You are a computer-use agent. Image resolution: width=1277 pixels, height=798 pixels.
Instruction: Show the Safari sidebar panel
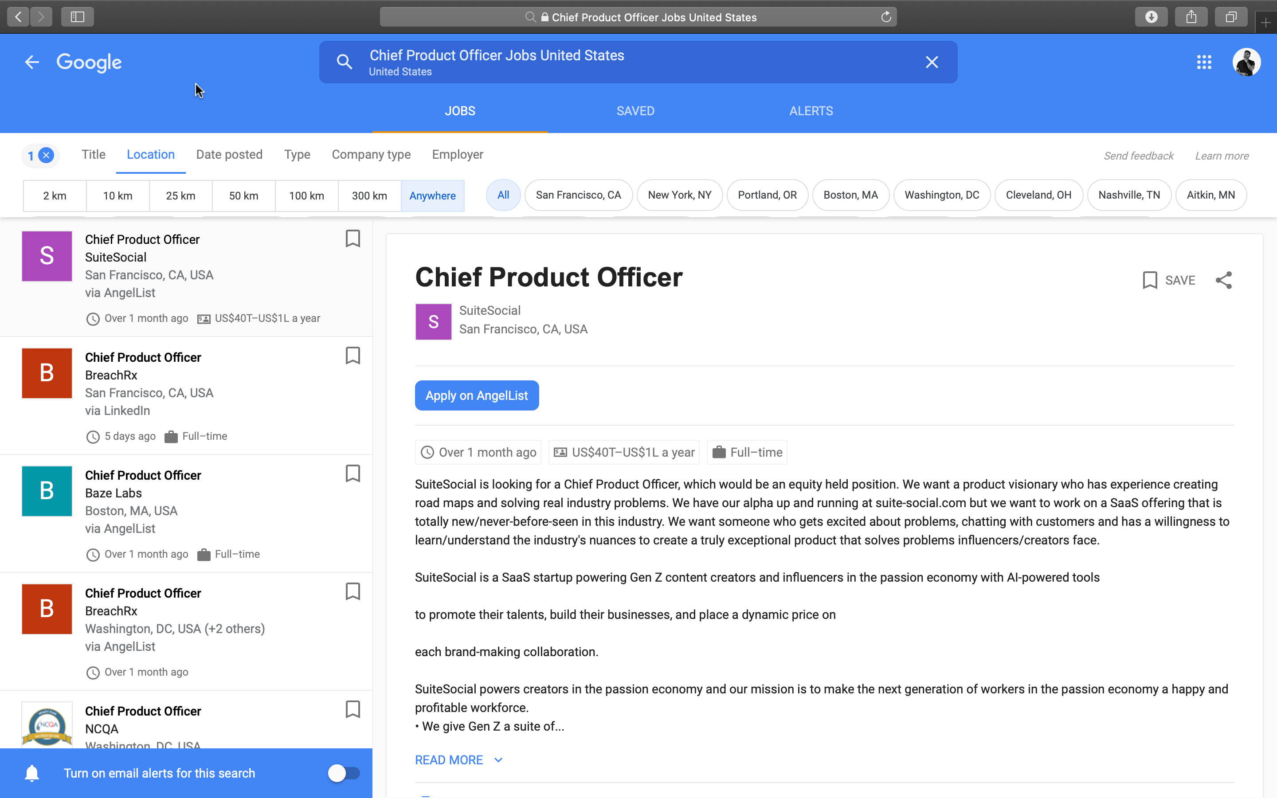coord(78,17)
